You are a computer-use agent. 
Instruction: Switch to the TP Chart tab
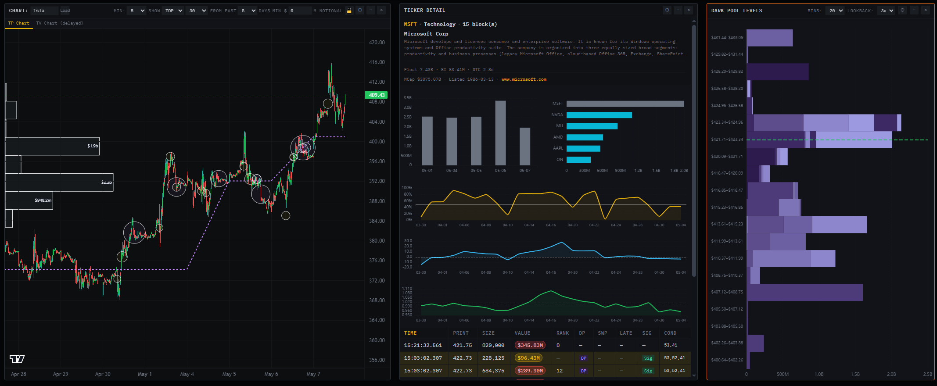(x=18, y=23)
